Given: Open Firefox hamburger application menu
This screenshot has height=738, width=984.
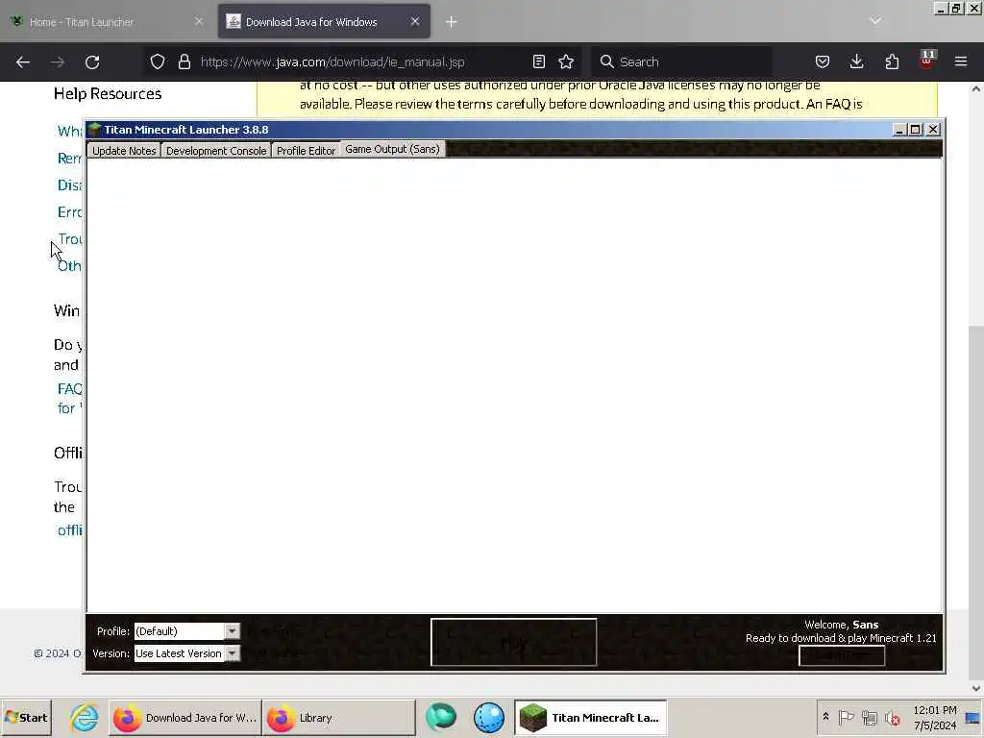Looking at the screenshot, I should coord(961,61).
